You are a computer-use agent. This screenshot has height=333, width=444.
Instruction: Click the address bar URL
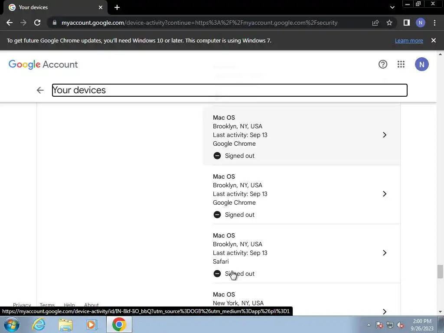[199, 23]
